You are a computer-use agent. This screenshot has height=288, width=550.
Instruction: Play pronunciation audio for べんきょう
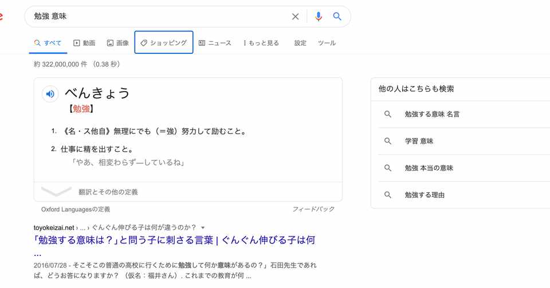pos(50,94)
